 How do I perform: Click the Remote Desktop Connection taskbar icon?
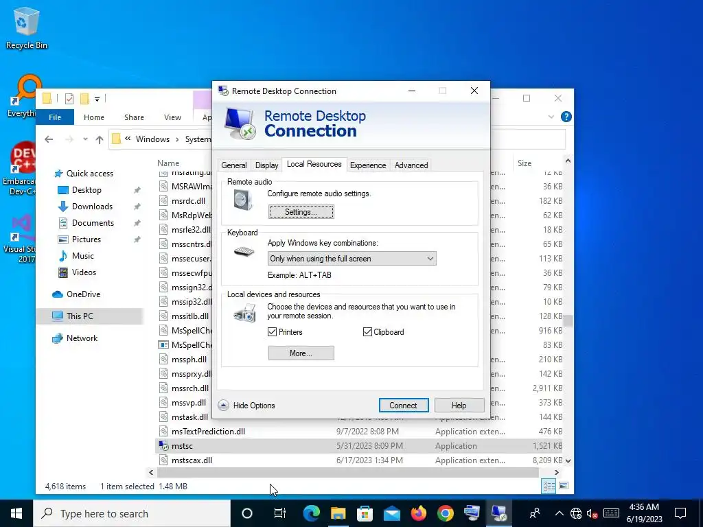click(x=498, y=513)
